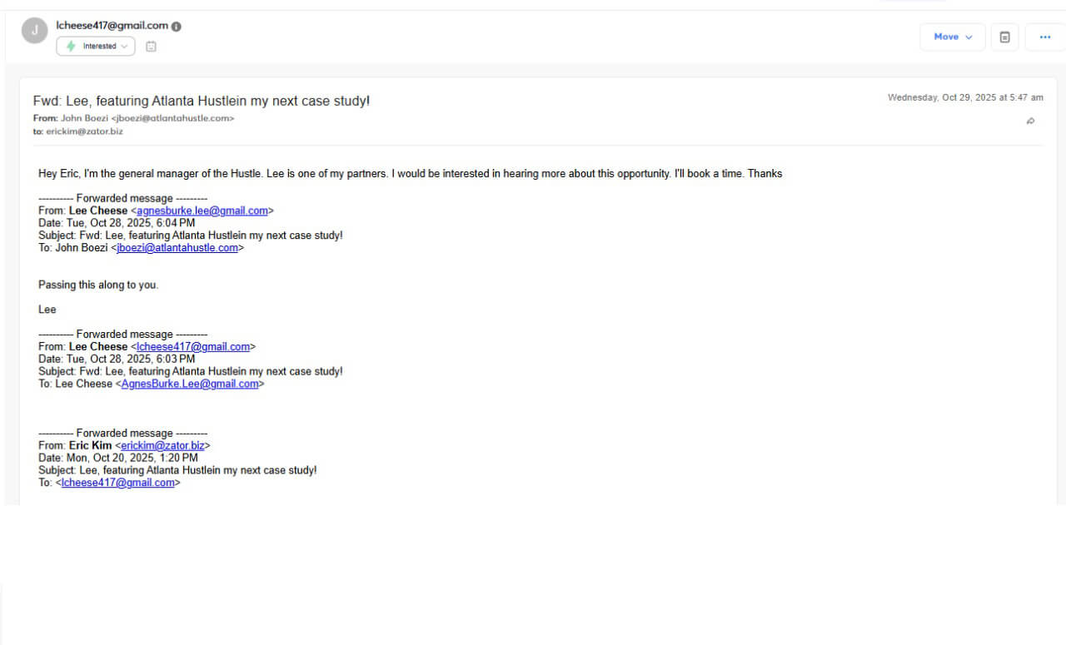
Task: Open the AgnesBurke.Lee@gmail.com recipient link
Action: click(190, 384)
